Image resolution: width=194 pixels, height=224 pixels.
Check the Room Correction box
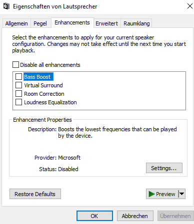tap(18, 94)
